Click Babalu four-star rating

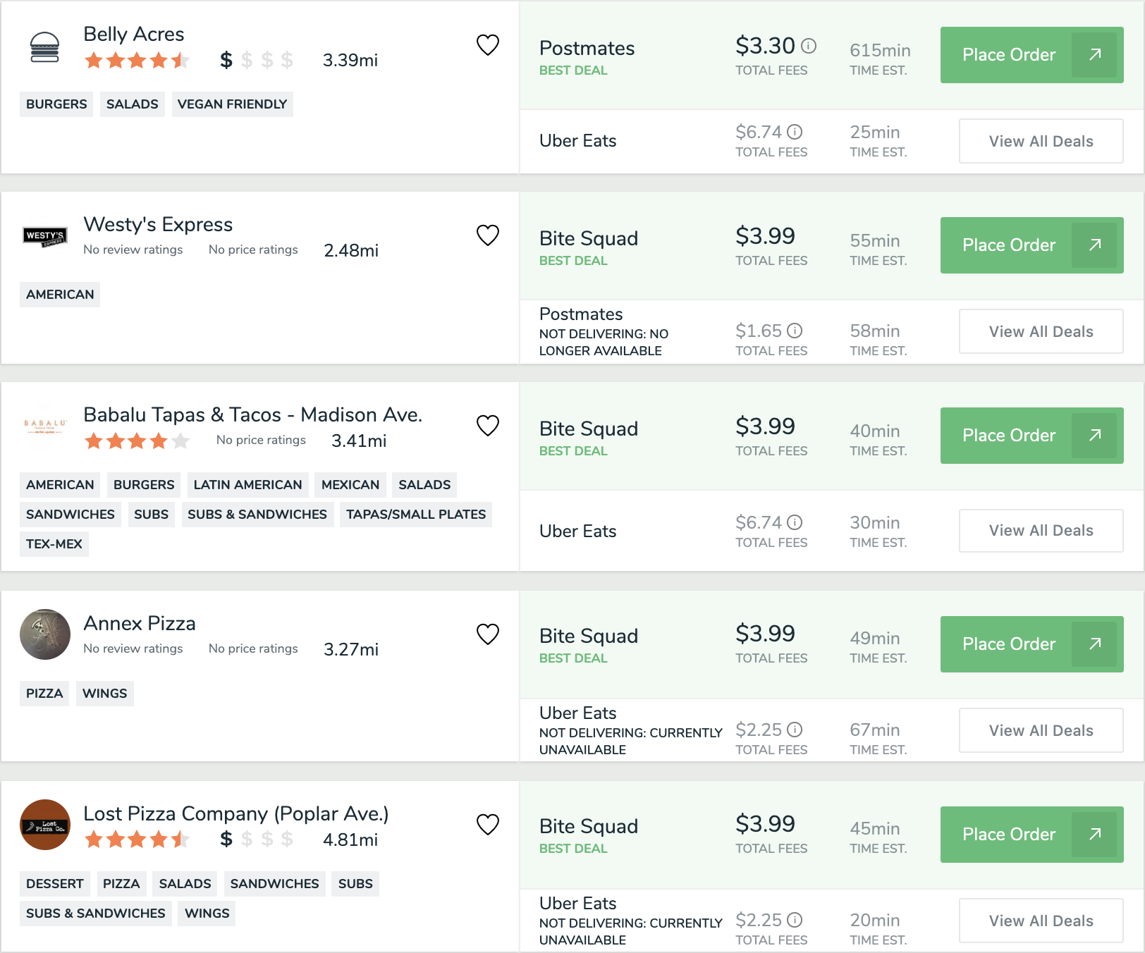(x=137, y=441)
